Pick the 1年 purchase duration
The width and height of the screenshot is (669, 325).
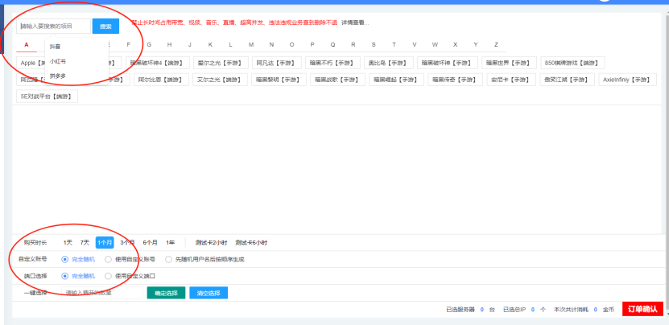coord(171,242)
